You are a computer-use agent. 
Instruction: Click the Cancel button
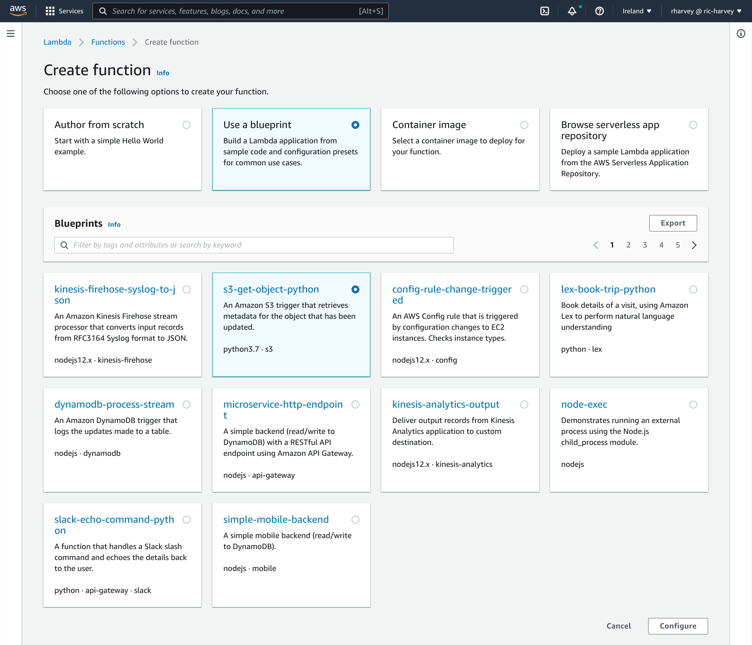619,626
